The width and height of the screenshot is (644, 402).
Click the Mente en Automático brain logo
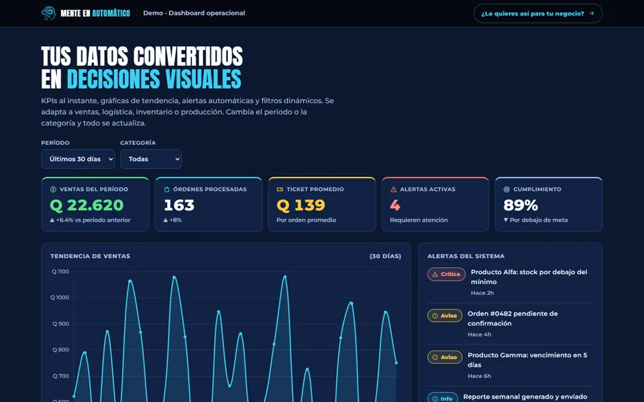pyautogui.click(x=48, y=13)
